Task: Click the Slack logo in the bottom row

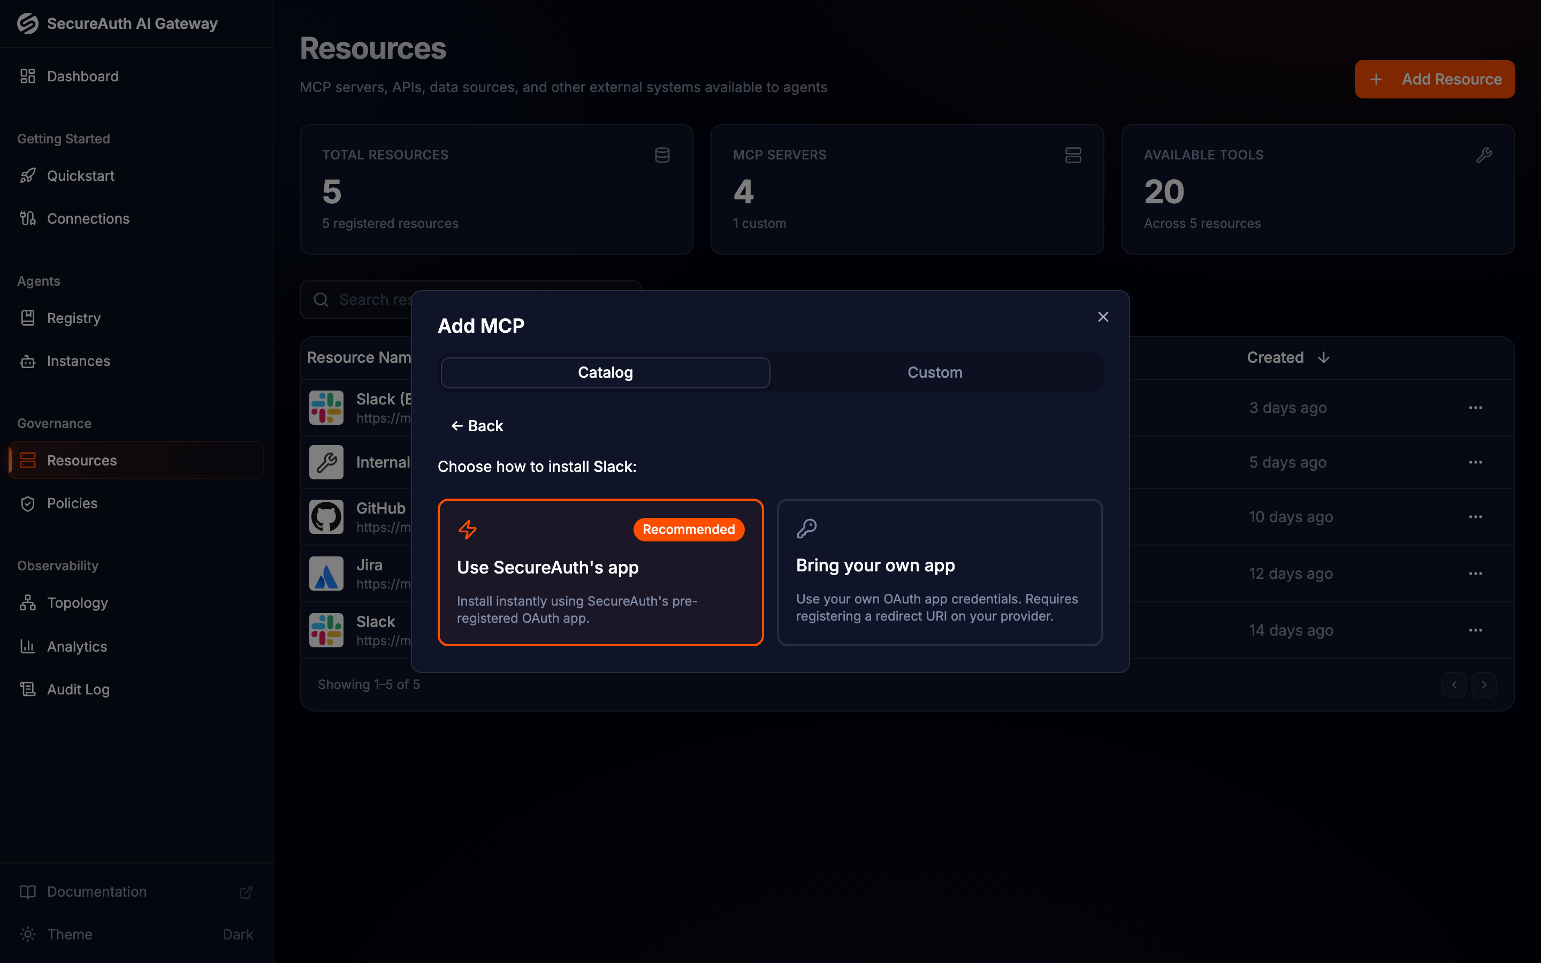Action: point(326,630)
